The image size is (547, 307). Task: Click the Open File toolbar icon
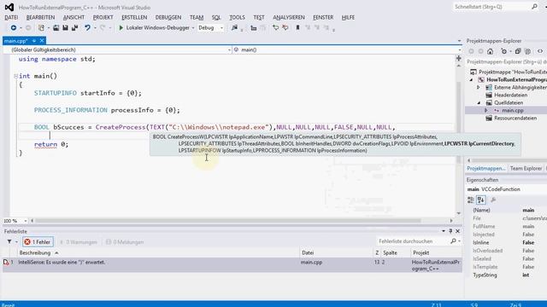click(56, 27)
